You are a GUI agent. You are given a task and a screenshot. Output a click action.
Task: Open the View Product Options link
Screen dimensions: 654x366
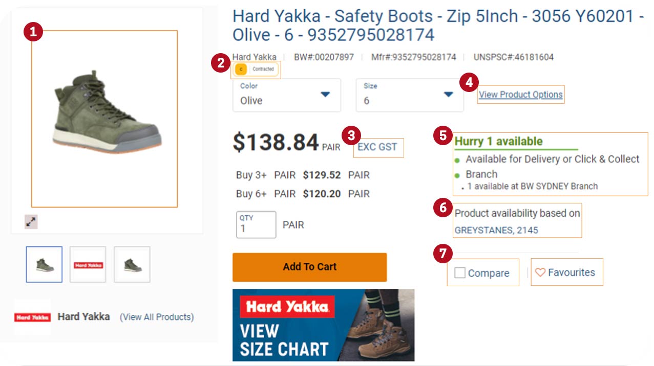(x=520, y=94)
